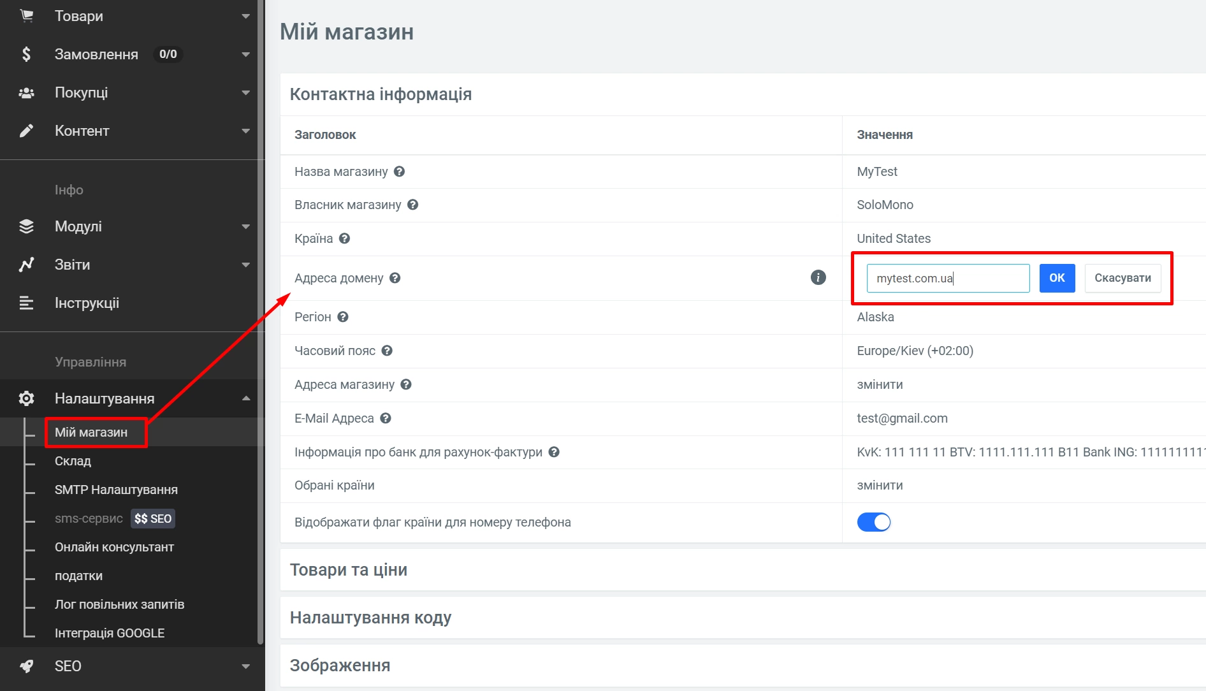Confirm the domain with the OK button
The height and width of the screenshot is (691, 1206).
[1056, 278]
